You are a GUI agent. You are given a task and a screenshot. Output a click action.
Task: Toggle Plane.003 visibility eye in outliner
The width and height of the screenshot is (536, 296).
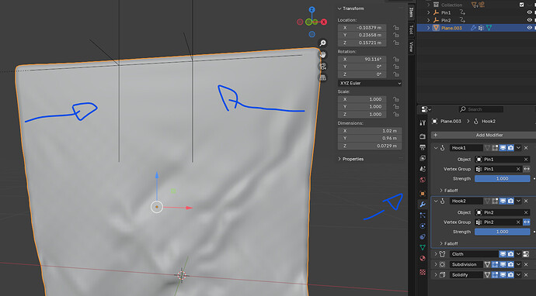pos(530,28)
